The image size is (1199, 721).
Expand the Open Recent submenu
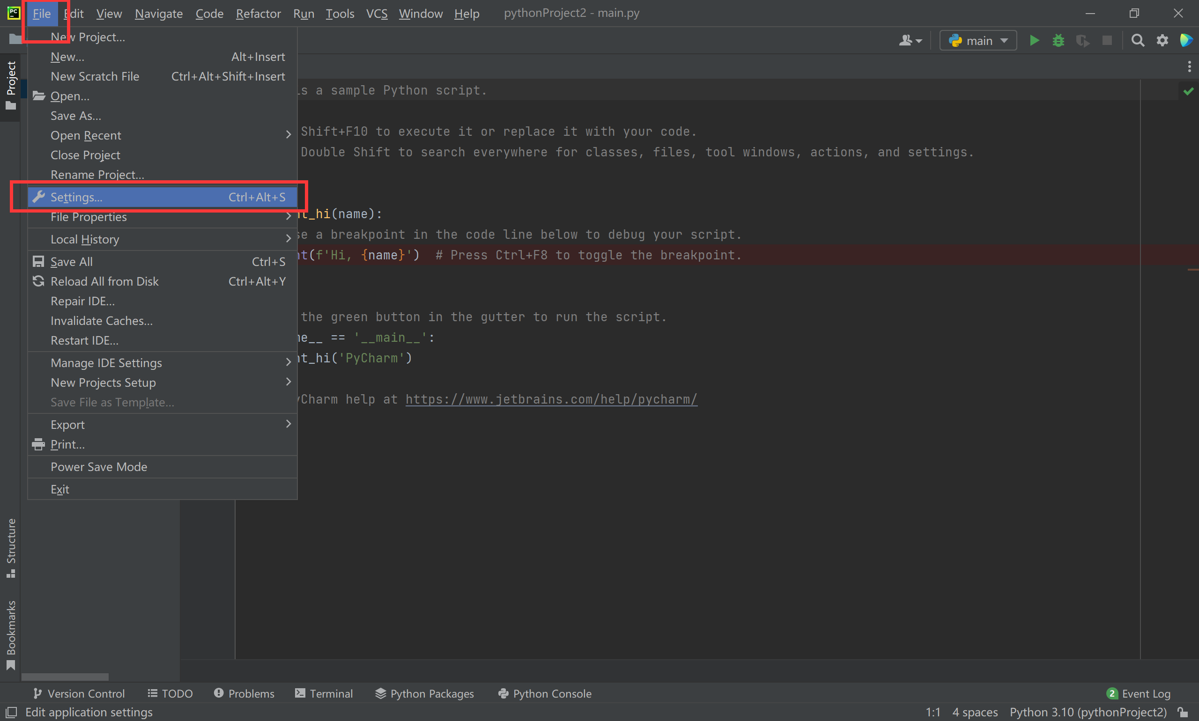coord(86,136)
